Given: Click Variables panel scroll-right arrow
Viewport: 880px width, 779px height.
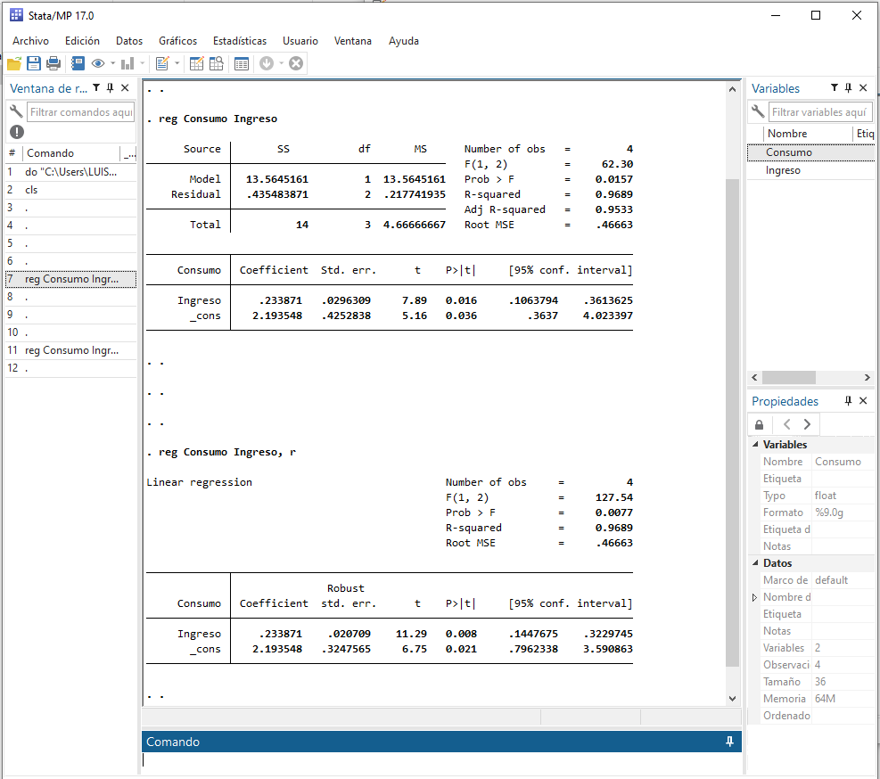Looking at the screenshot, I should point(868,377).
